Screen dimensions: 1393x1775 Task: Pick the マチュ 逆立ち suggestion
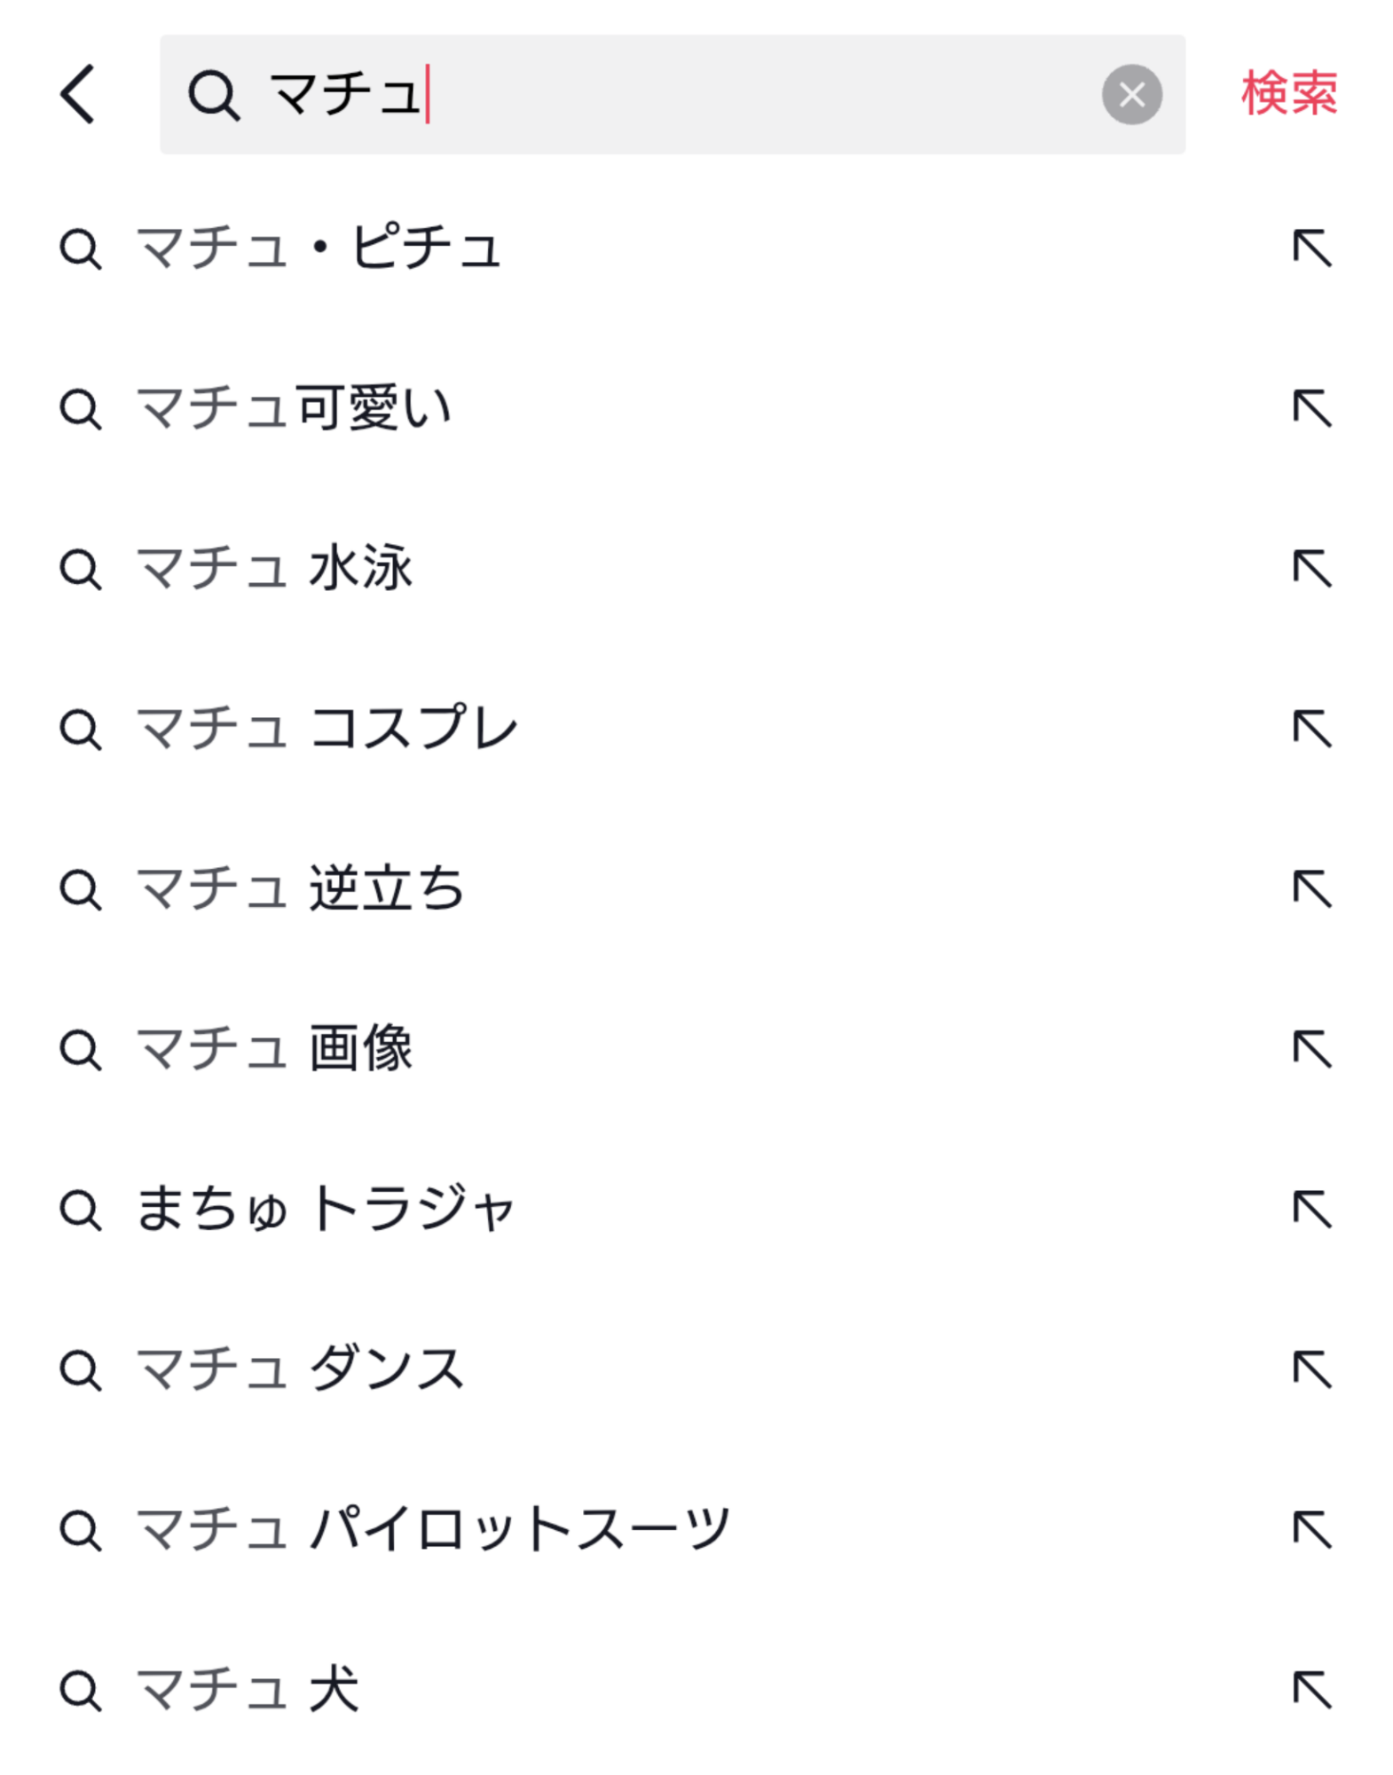pos(300,889)
